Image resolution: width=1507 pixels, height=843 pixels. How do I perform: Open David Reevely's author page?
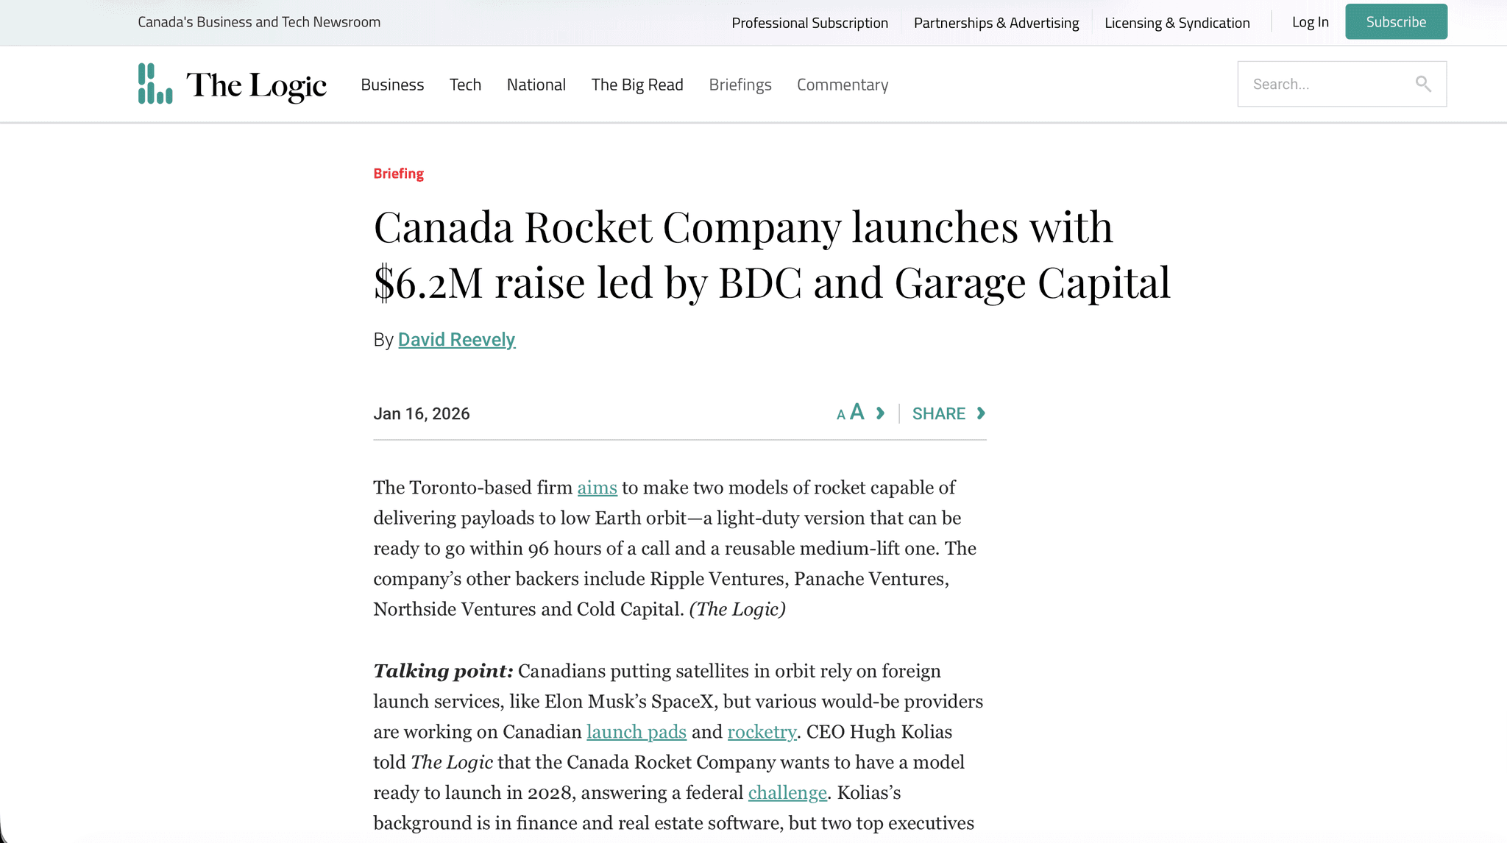coord(456,339)
